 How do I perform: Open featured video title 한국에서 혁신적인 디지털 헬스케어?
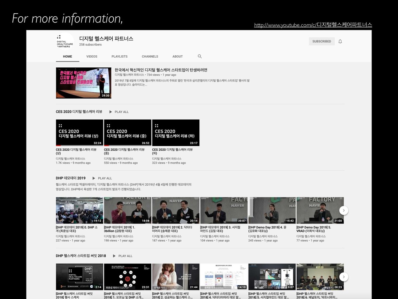[161, 70]
